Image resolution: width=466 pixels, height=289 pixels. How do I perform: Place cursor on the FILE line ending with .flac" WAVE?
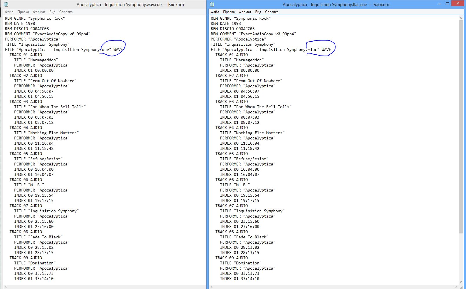[x=271, y=50]
